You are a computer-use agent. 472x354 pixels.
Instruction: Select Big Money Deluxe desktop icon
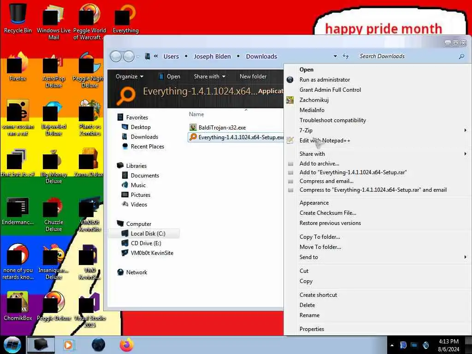click(53, 166)
